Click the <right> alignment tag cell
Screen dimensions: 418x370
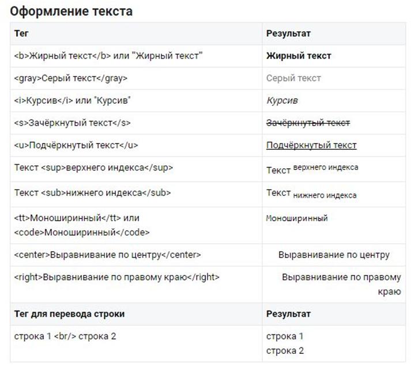(136, 285)
